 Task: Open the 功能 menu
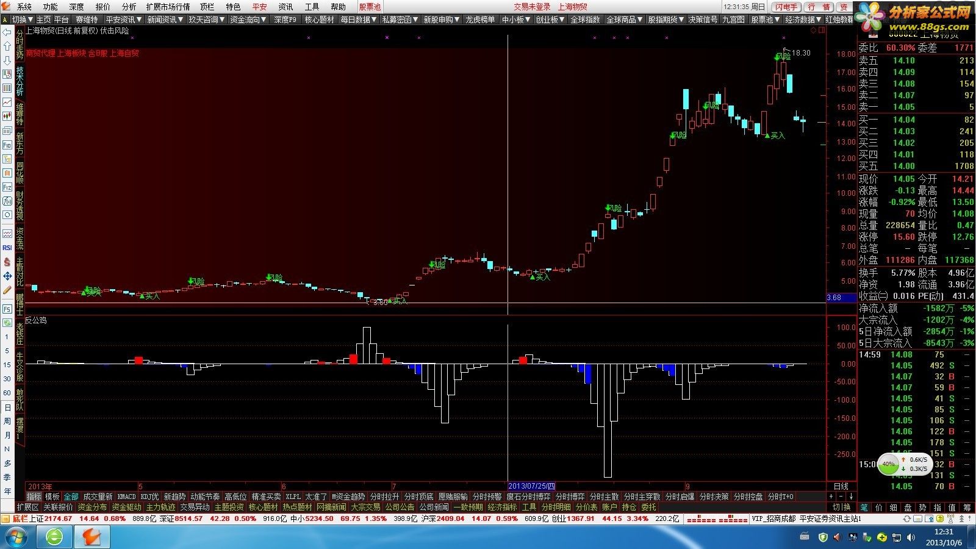51,7
